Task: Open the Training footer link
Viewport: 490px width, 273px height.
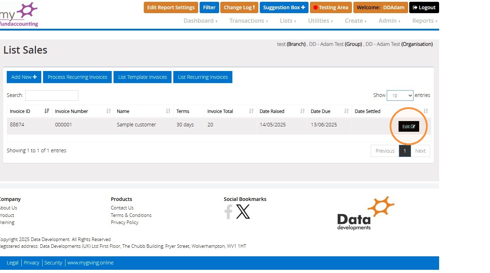Action: 7,223
